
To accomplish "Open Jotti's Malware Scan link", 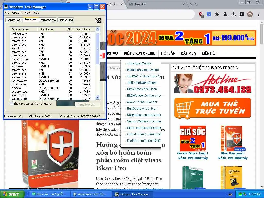I will [x=141, y=83].
